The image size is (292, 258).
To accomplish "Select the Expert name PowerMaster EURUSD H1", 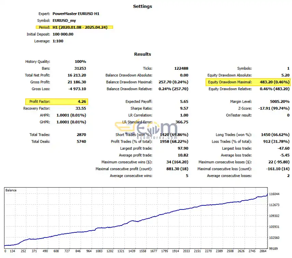I will click(x=76, y=14).
